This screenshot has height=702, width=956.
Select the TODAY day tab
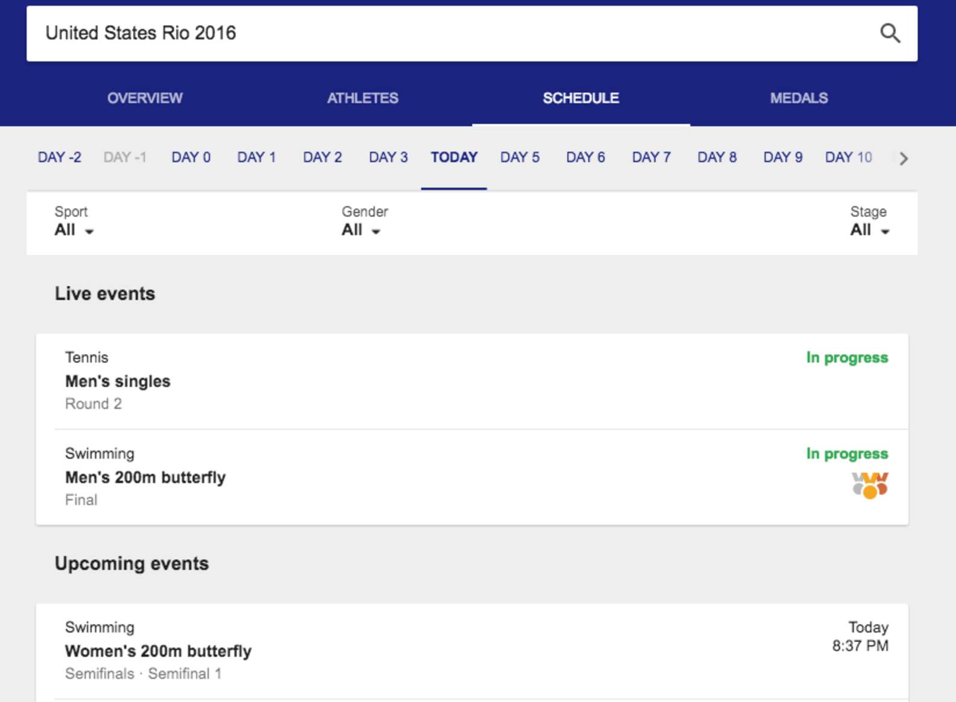454,157
